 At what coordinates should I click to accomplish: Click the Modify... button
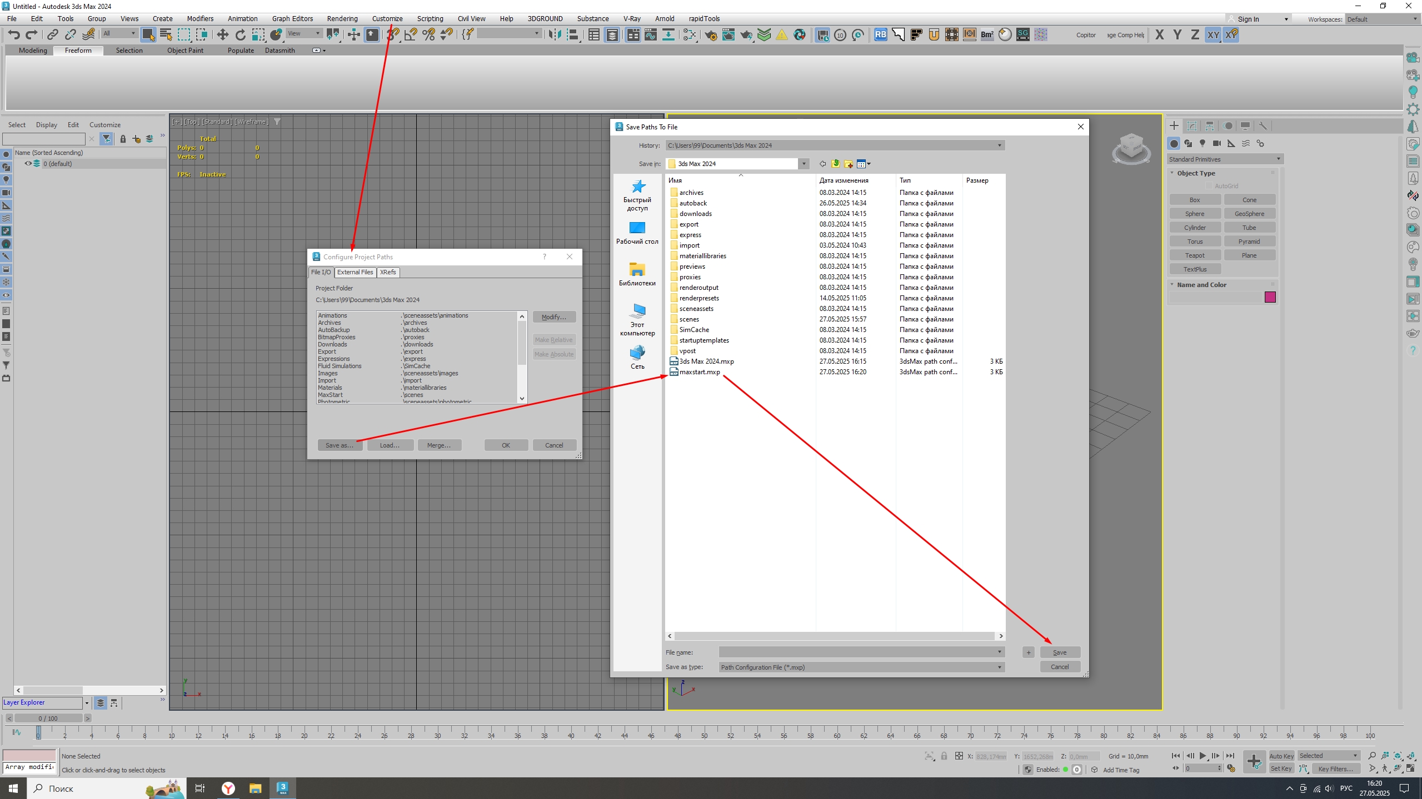tap(554, 317)
